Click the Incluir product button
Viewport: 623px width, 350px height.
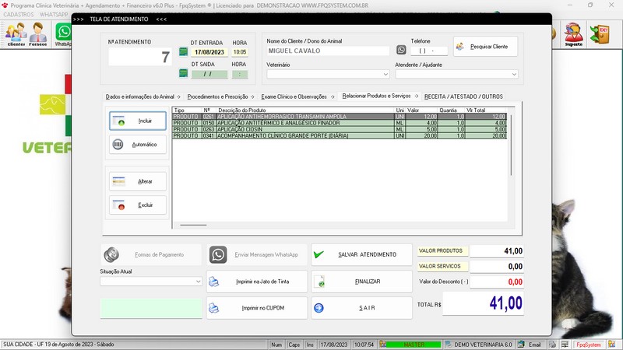point(138,121)
